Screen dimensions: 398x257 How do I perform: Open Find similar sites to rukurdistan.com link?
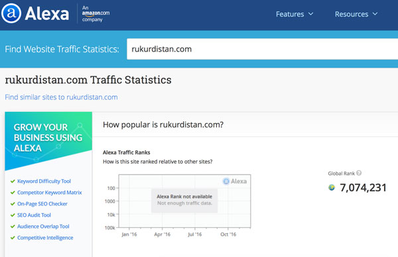point(61,97)
